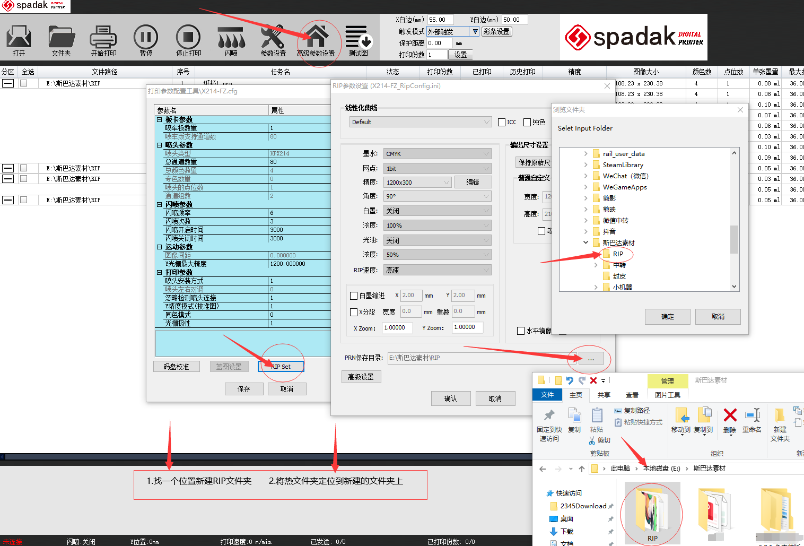Go up one level with Explorer up arrow
804x546 pixels.
582,469
